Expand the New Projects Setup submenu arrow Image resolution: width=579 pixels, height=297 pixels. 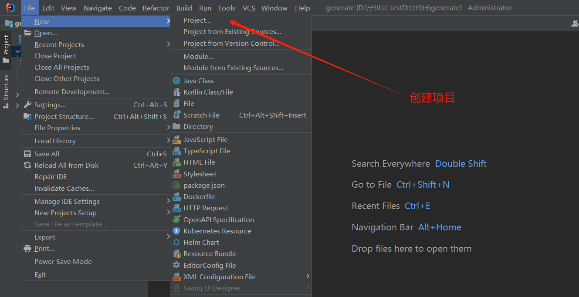click(x=168, y=213)
